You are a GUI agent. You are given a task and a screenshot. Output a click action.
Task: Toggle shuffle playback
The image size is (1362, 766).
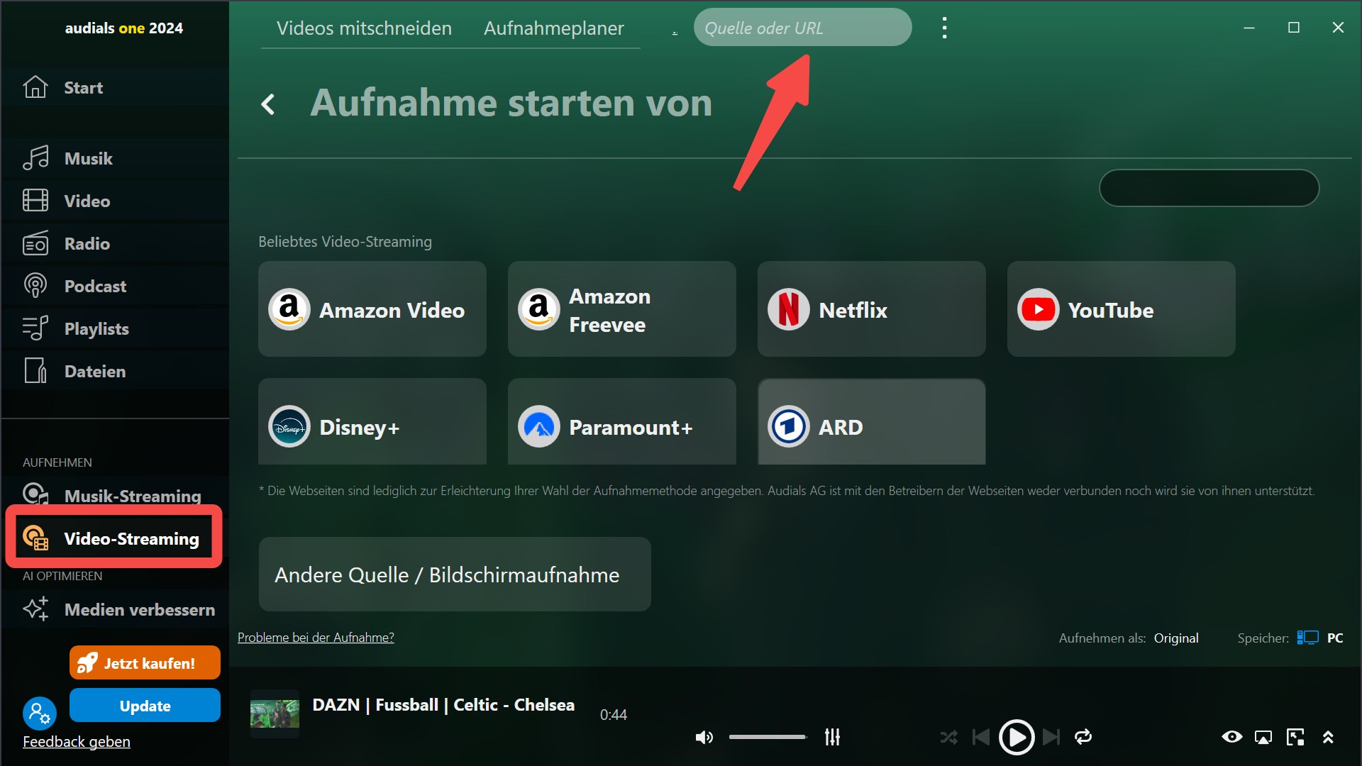click(x=948, y=738)
